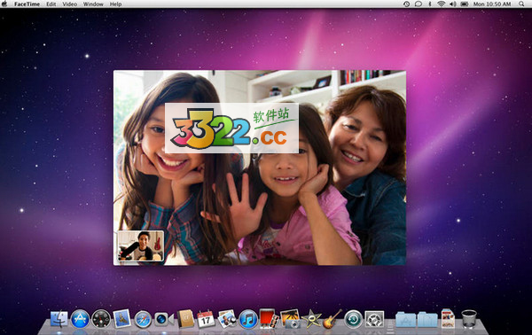This screenshot has height=335, width=532.
Task: Launch iTunes from the Dock
Action: [248, 319]
